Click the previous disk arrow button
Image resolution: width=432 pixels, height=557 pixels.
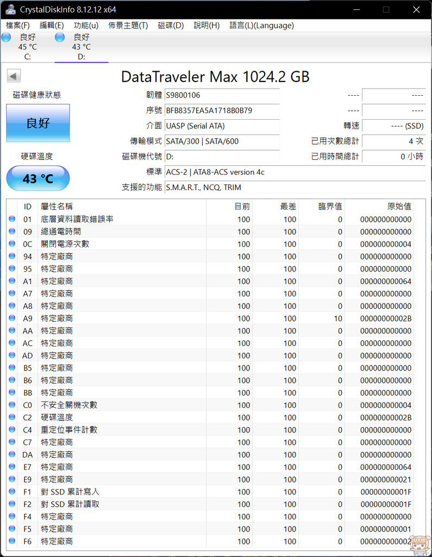pos(14,76)
